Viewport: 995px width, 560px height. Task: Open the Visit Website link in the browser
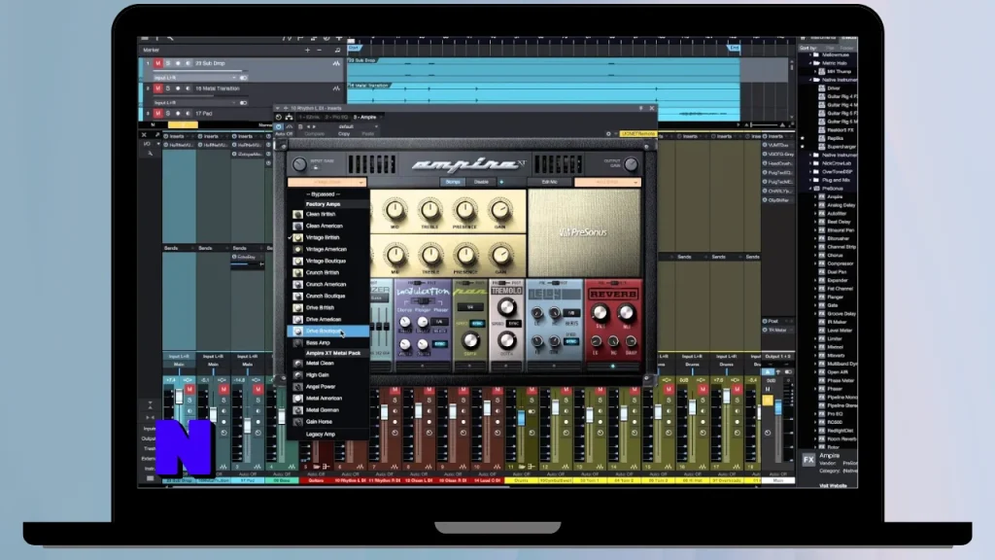[x=833, y=486]
